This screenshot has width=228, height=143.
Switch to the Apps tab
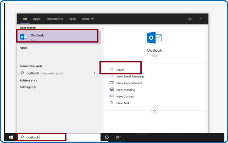(x=37, y=19)
